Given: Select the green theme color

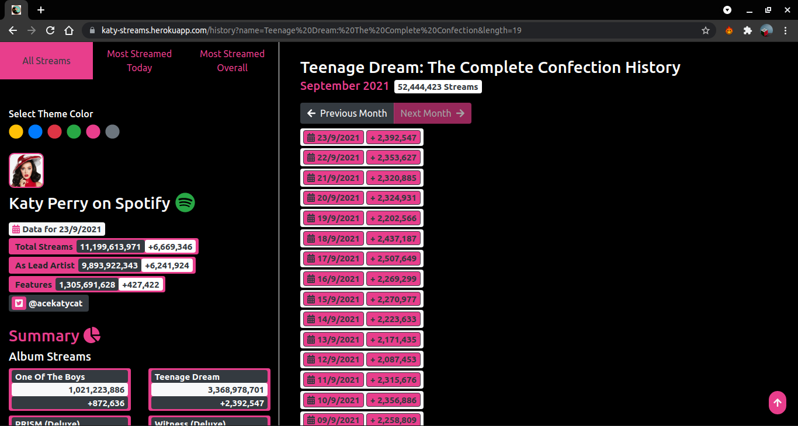Looking at the screenshot, I should pyautogui.click(x=74, y=132).
